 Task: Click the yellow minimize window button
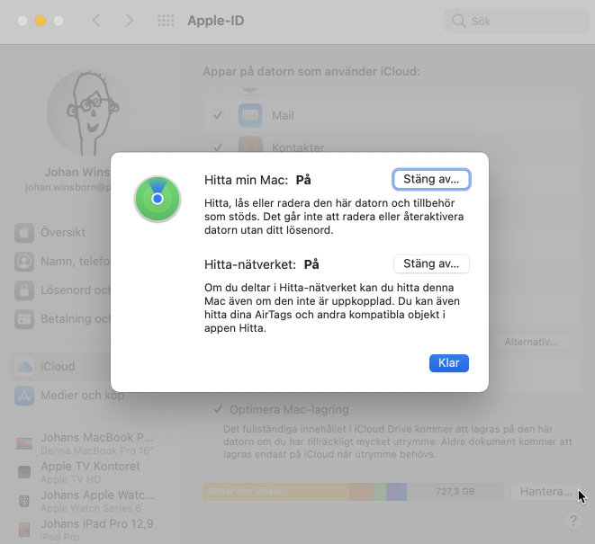coord(41,21)
